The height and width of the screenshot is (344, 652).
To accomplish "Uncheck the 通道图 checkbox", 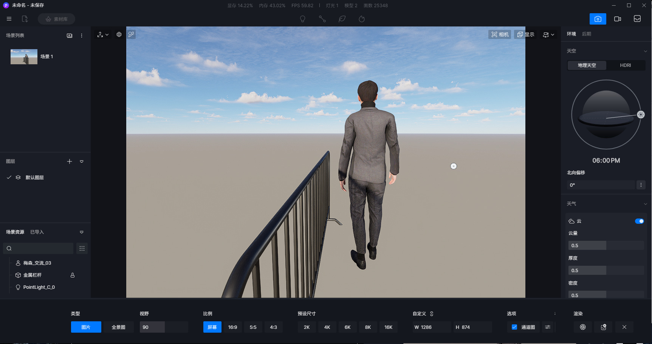I will click(x=514, y=327).
